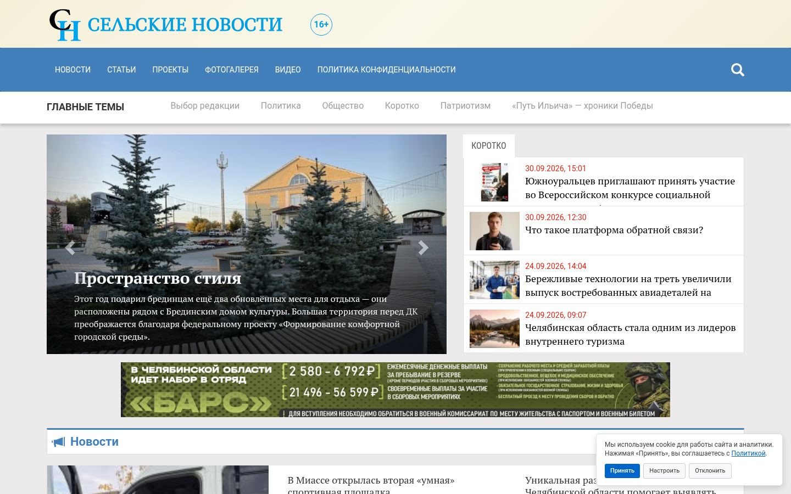Open the Проекты menu item
This screenshot has width=791, height=494.
pos(170,70)
